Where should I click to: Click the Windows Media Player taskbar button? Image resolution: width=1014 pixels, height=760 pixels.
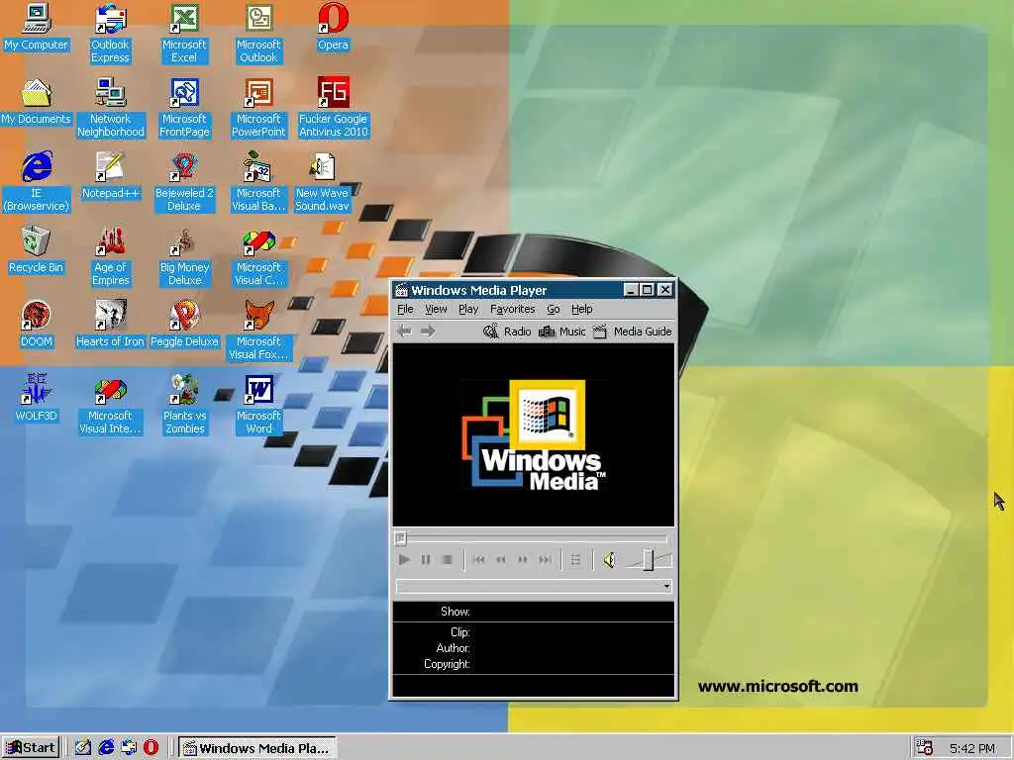click(x=257, y=748)
